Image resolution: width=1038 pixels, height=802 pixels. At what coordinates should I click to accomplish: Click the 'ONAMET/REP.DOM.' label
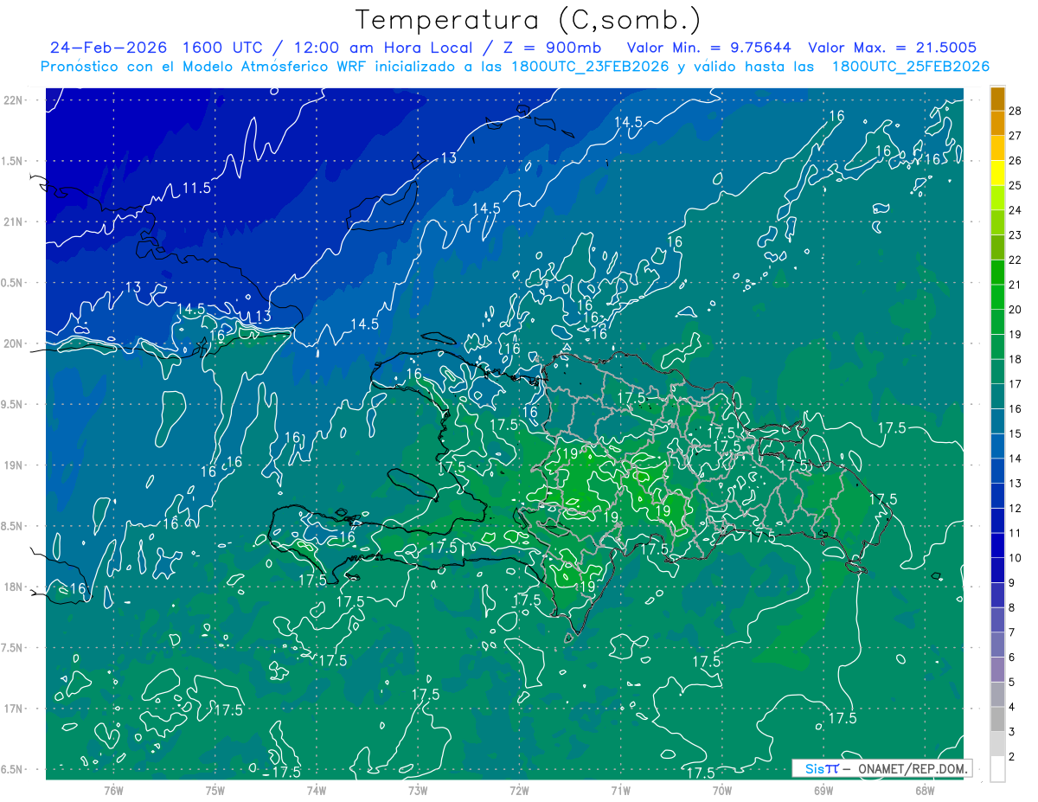913,768
